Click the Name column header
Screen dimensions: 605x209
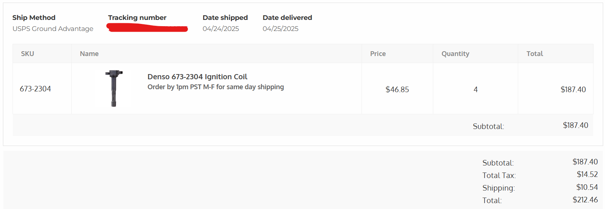89,54
